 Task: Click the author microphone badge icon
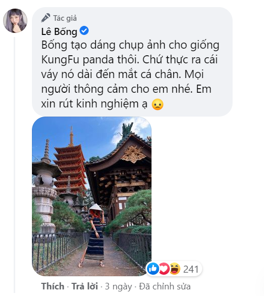click(46, 18)
